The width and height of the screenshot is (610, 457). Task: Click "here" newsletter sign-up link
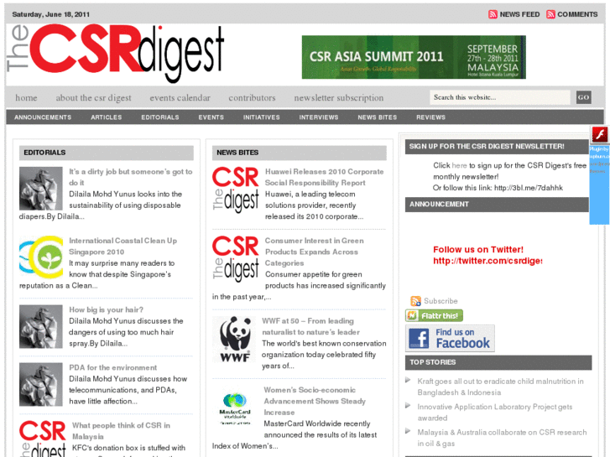tap(459, 166)
